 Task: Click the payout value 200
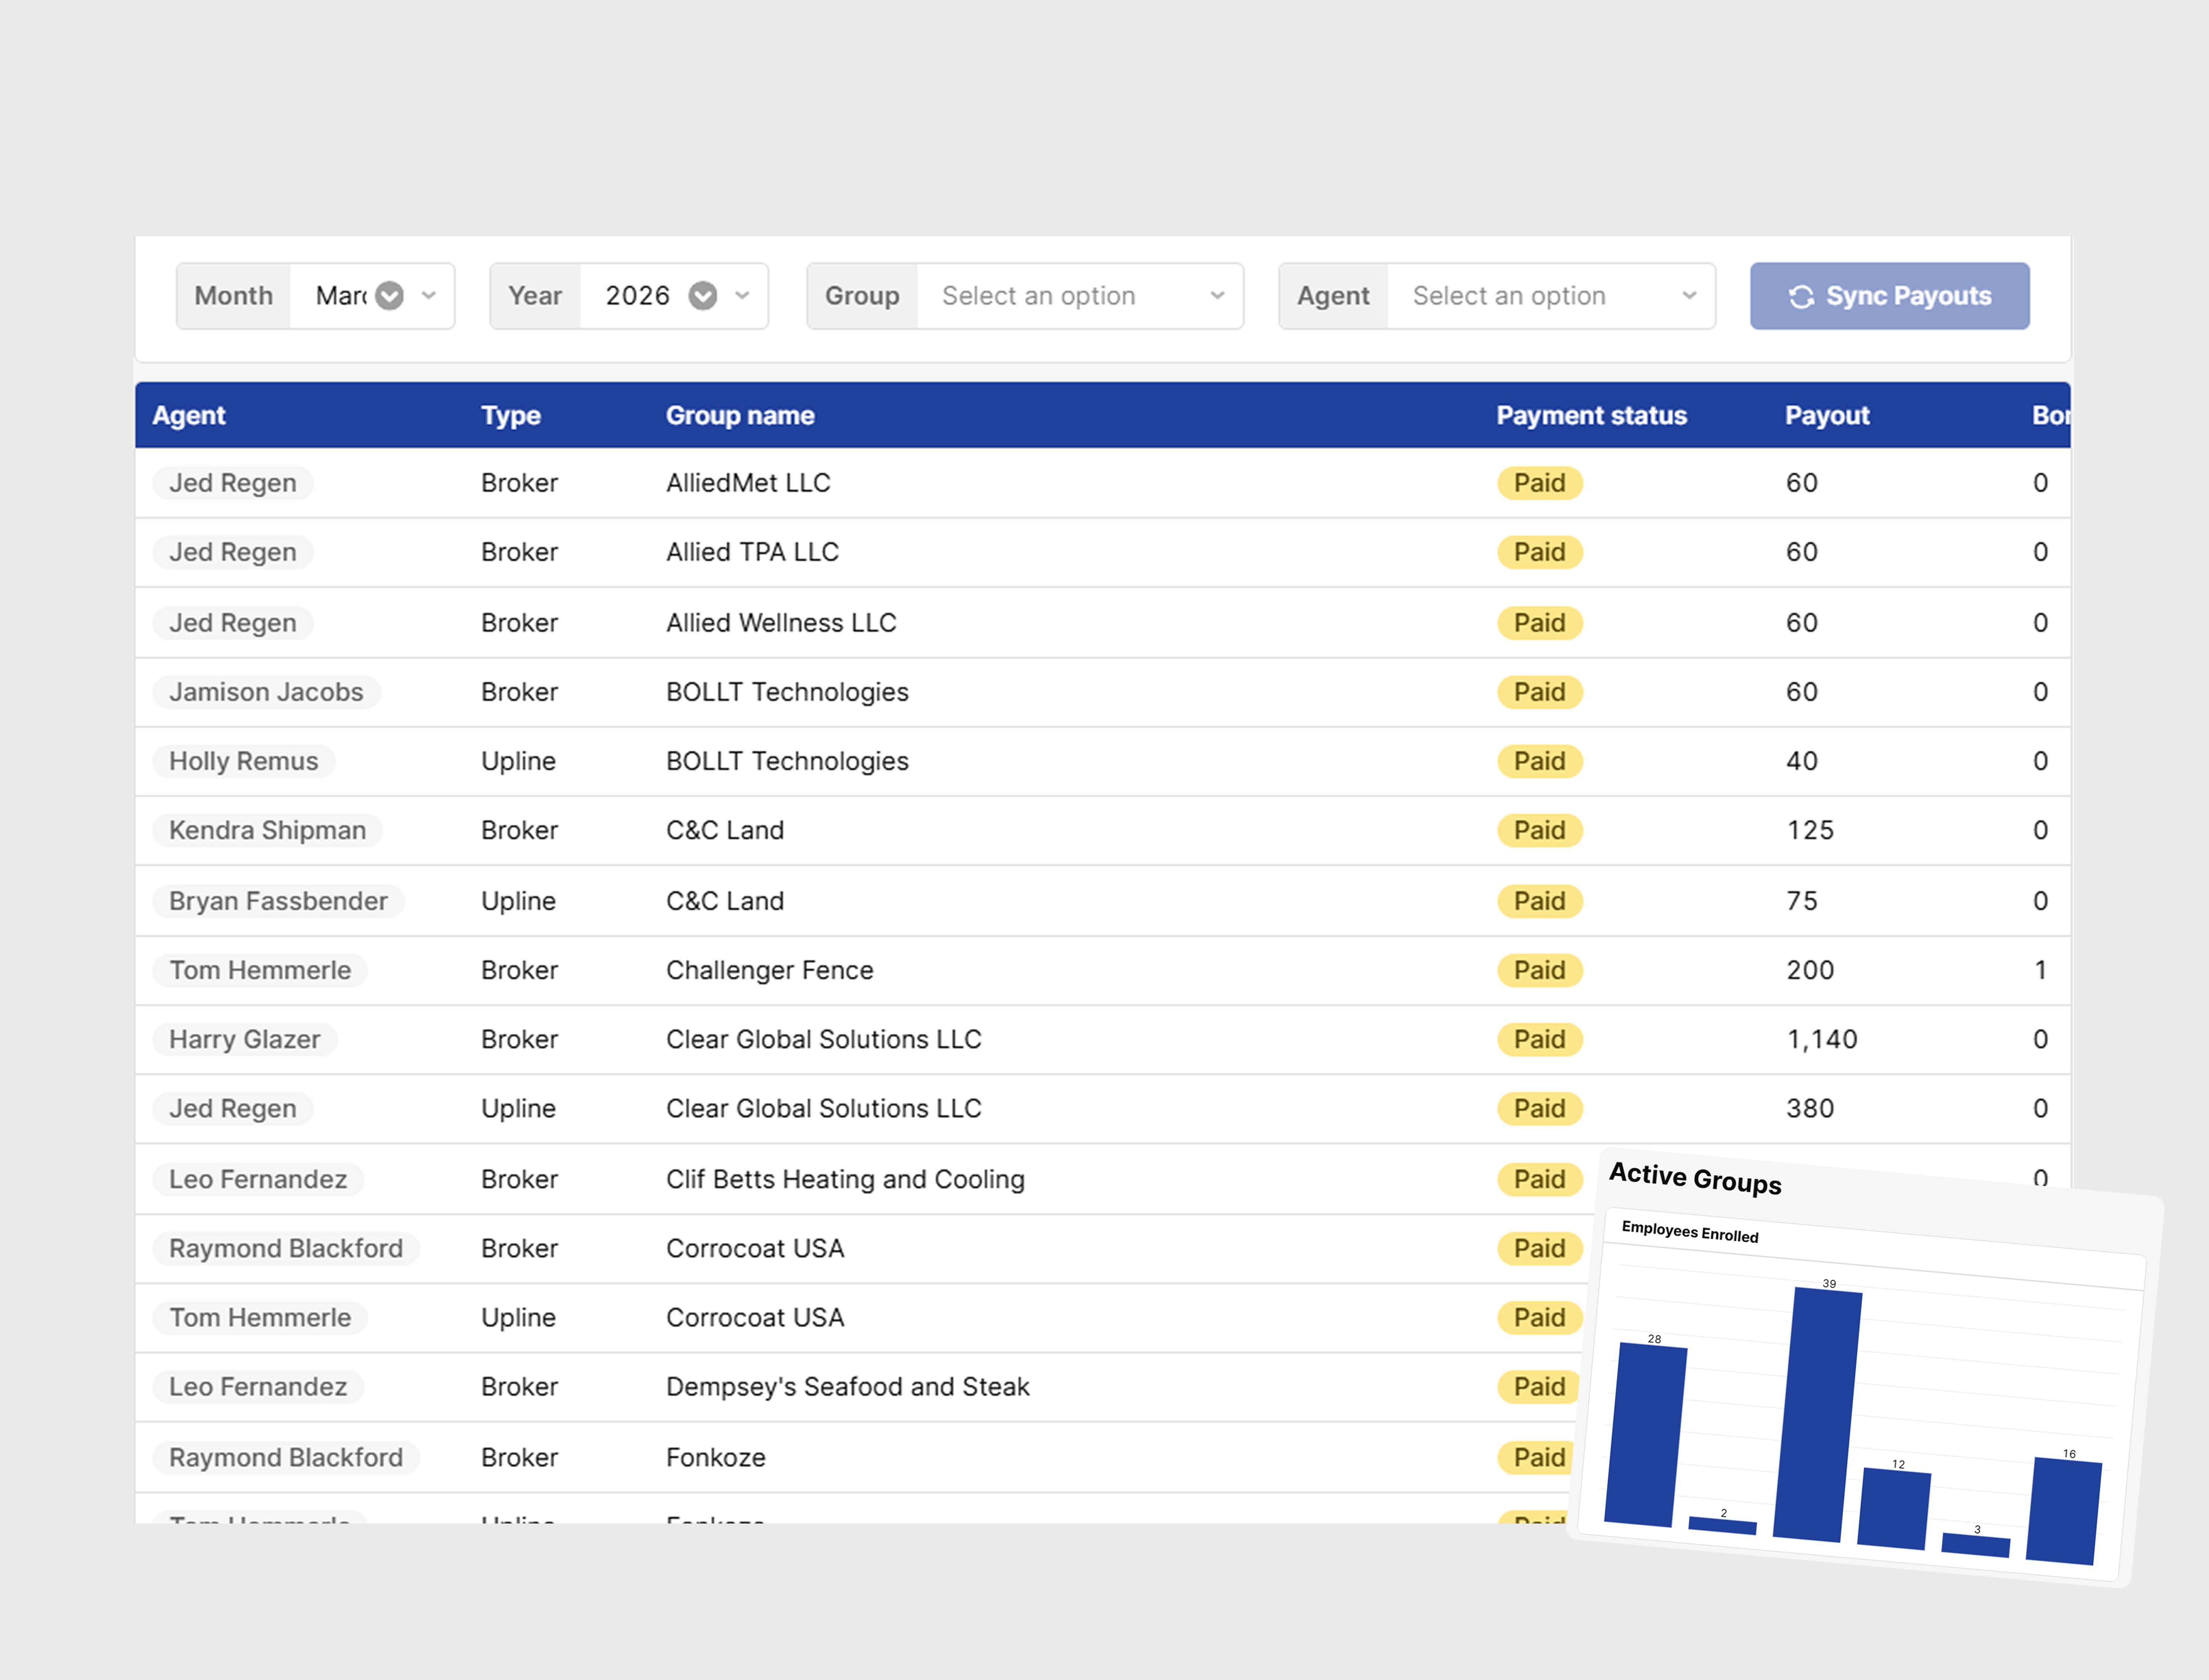pyautogui.click(x=1810, y=970)
